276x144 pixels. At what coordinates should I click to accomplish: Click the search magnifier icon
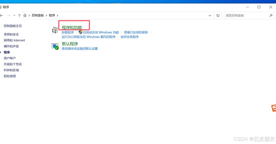coord(271,16)
